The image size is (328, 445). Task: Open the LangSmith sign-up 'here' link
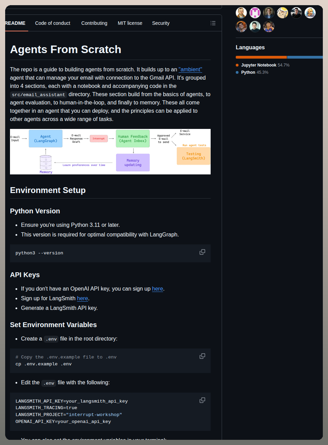click(x=83, y=298)
